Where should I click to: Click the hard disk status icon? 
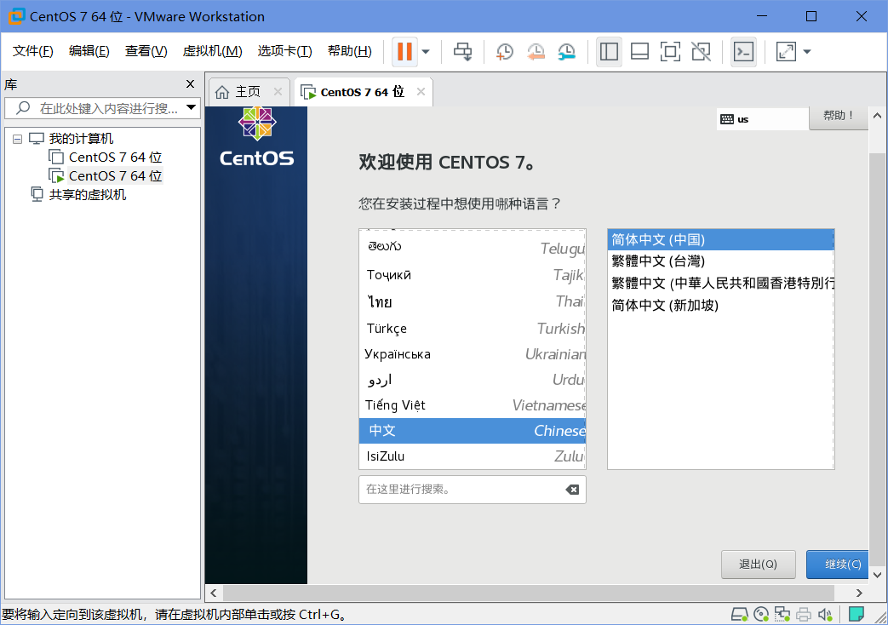739,614
